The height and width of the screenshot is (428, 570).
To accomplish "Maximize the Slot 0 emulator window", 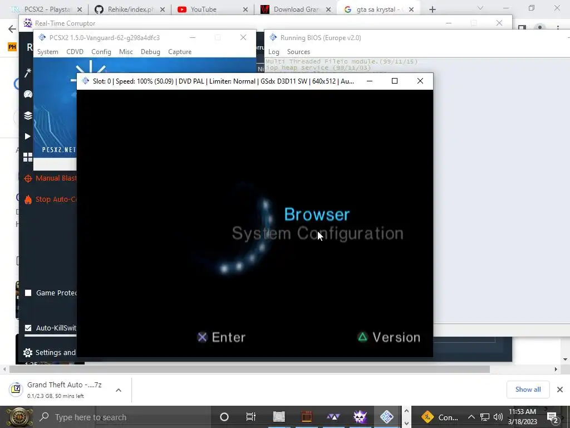I will click(x=395, y=81).
